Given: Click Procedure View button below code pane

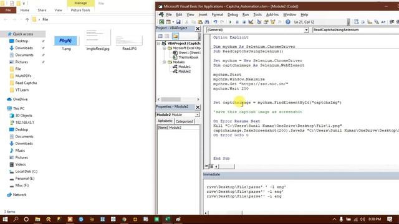Looking at the screenshot, I should pyautogui.click(x=206, y=166).
